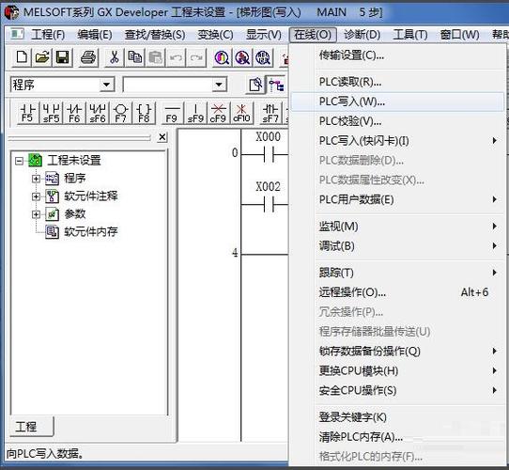
Task: Select 软元件内存 tree item
Action: 91,232
